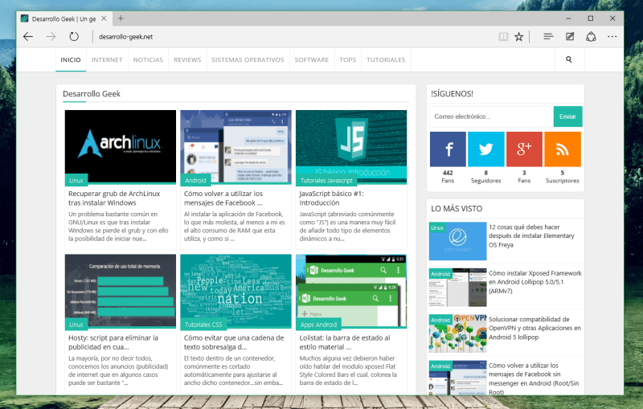Open 'Cómo instalar Xposed Framework' link
This screenshot has width=643, height=409.
(535, 282)
